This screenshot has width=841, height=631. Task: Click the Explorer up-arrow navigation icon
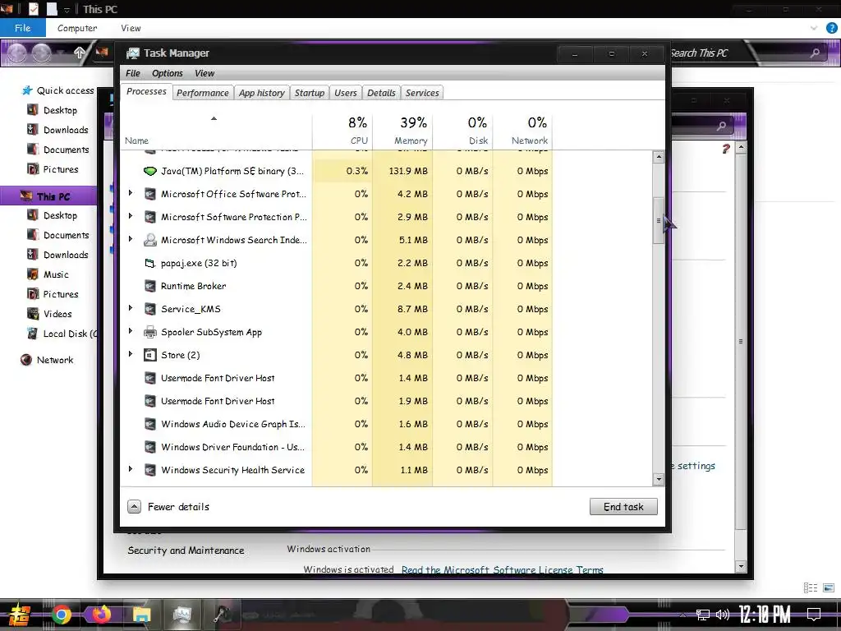tap(80, 53)
